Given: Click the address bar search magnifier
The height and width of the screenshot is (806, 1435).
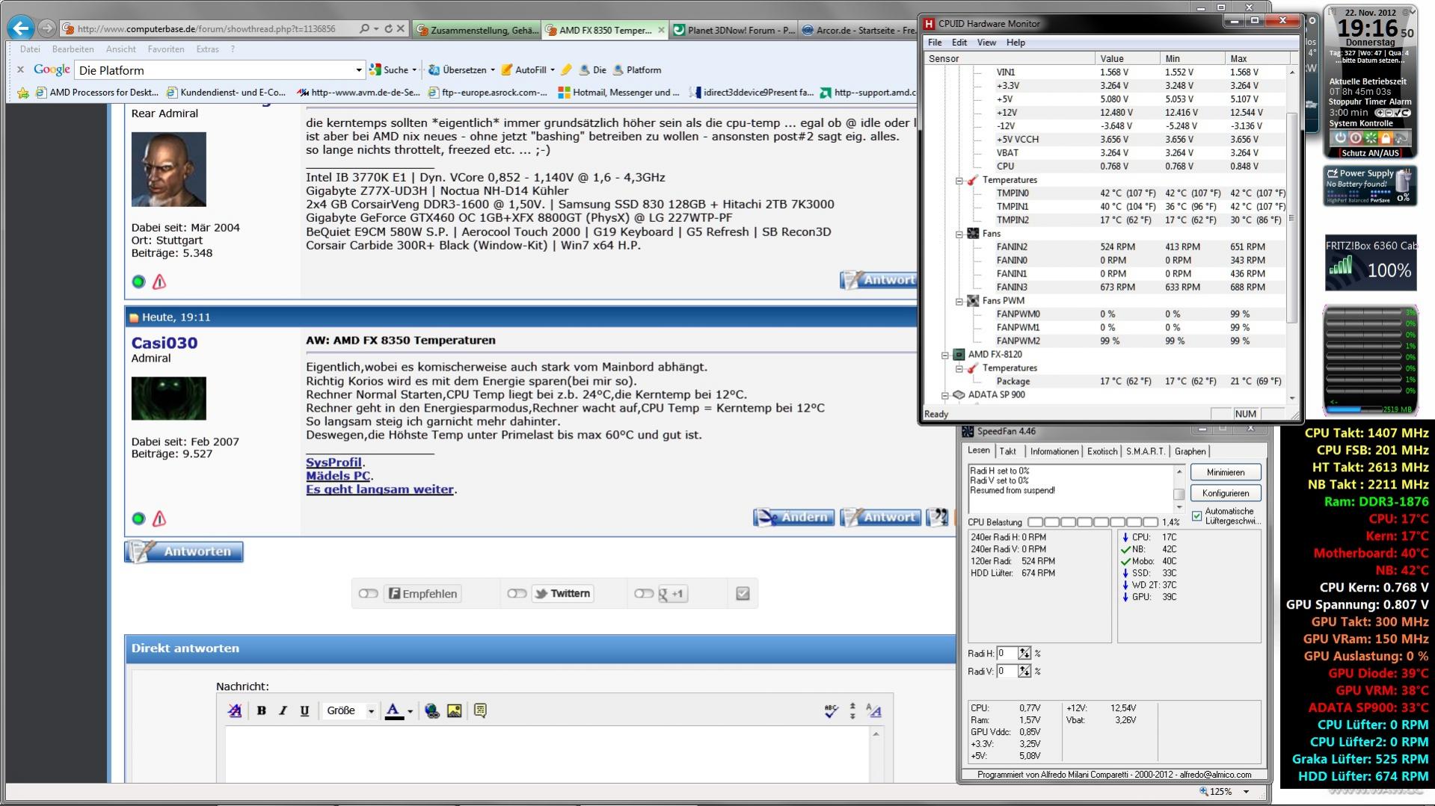Looking at the screenshot, I should (364, 29).
